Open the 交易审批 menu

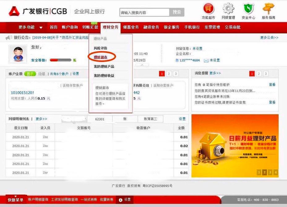[233, 27]
